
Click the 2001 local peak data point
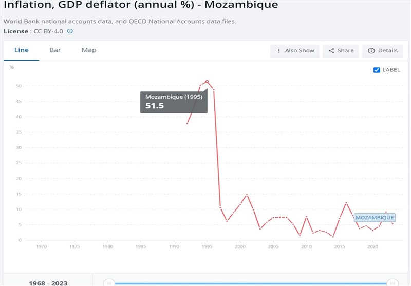247,195
